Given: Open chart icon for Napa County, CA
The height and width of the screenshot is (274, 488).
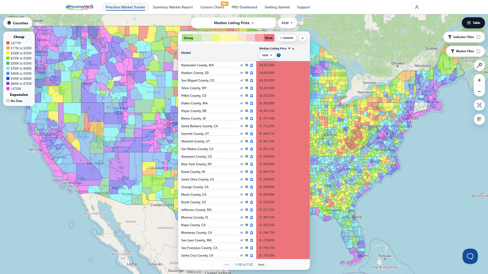Looking at the screenshot, I should point(242,225).
